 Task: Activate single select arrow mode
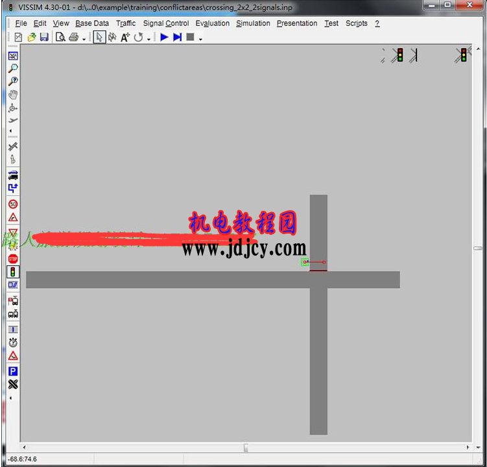[99, 37]
